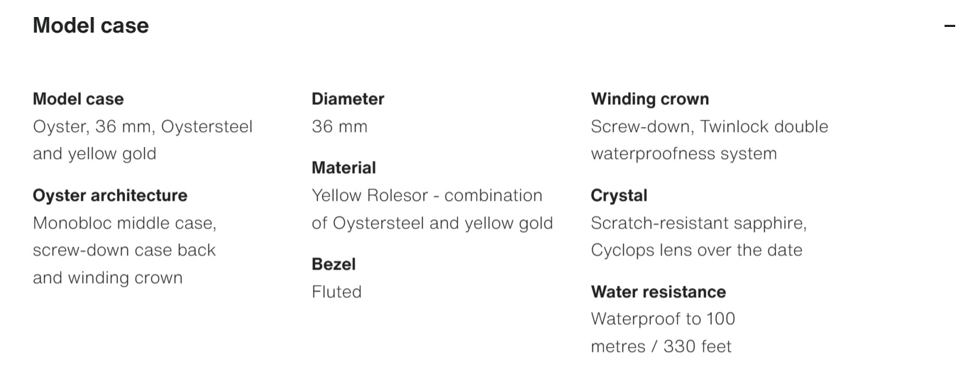This screenshot has height=381, width=963.
Task: Click the Cyclops lens over the date line
Action: coord(696,250)
